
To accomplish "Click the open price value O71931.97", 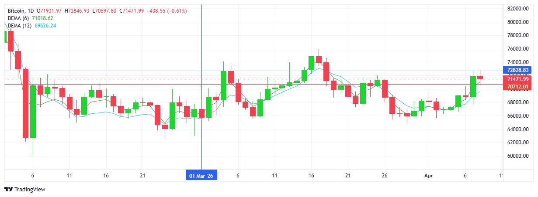I will click(x=49, y=10).
